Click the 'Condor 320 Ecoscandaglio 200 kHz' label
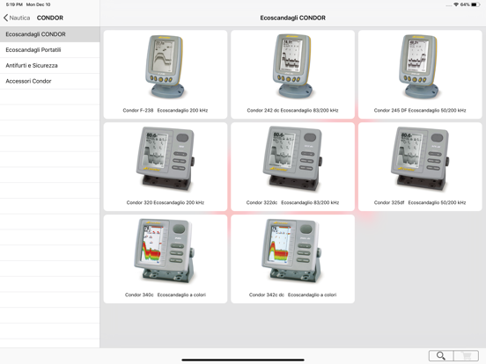The image size is (486, 364). click(x=166, y=202)
